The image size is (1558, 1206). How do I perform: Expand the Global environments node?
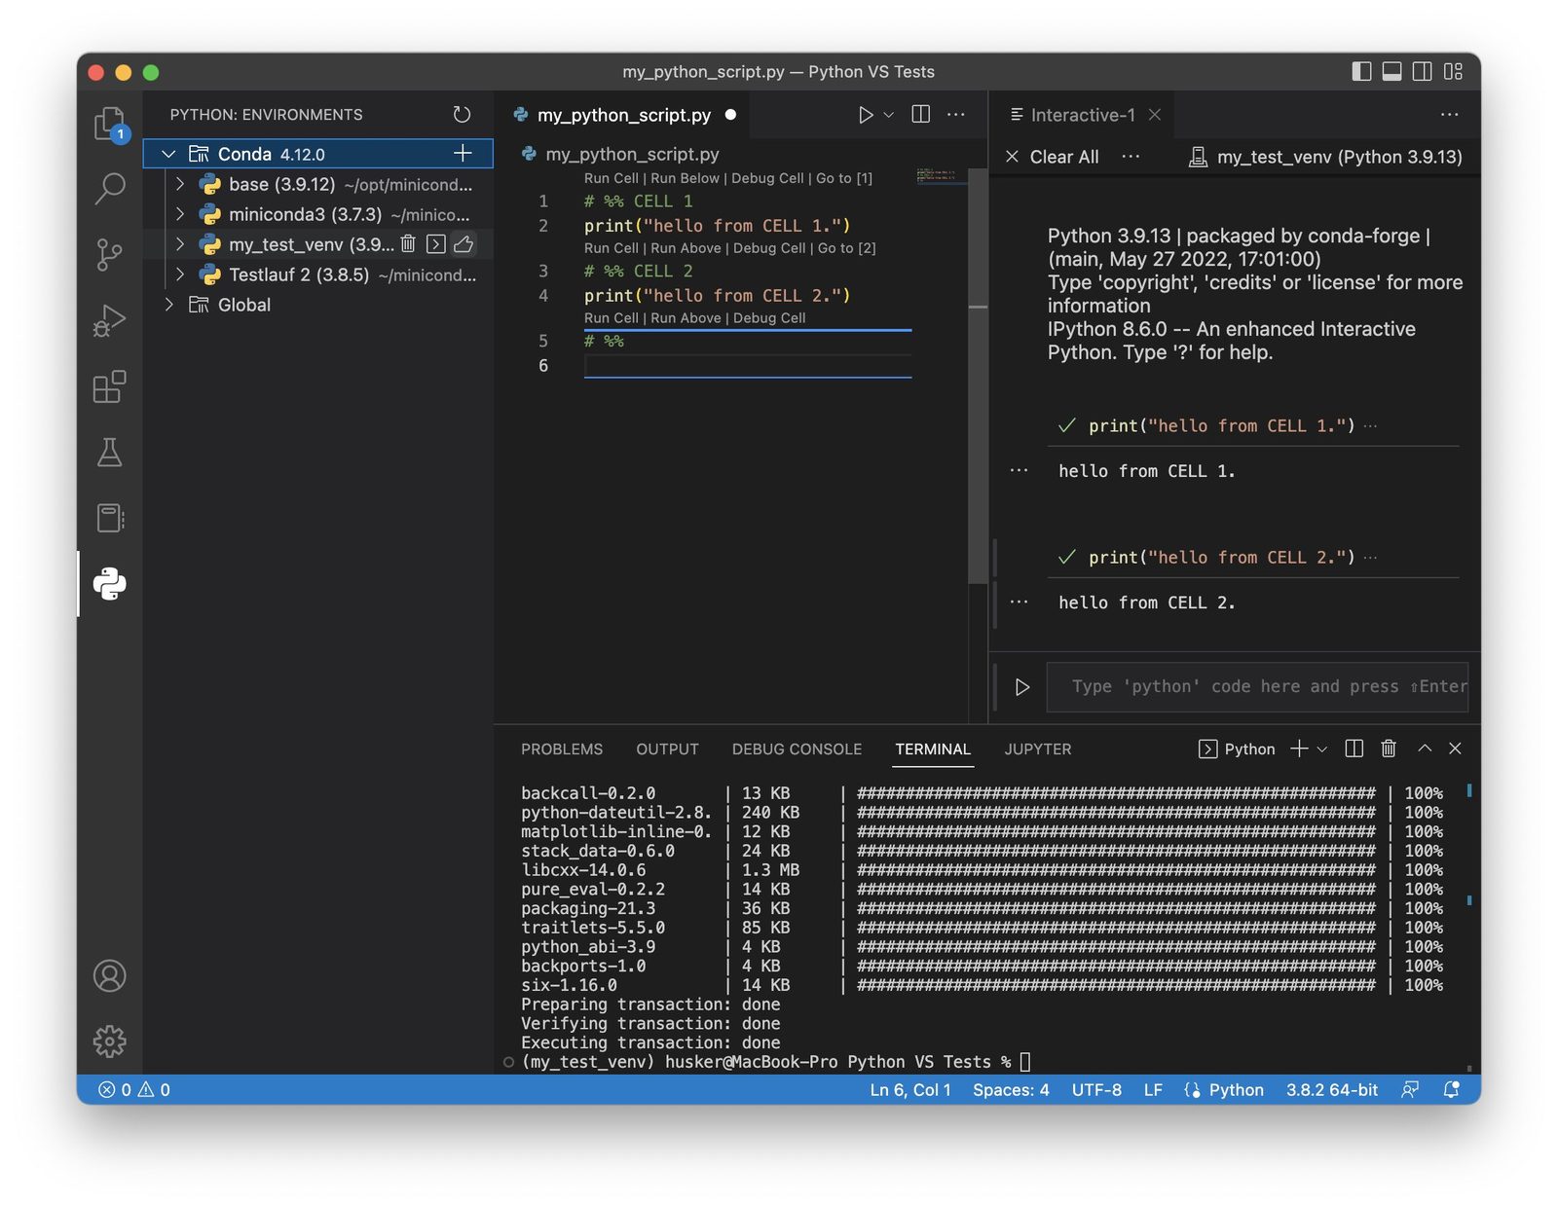coord(168,305)
